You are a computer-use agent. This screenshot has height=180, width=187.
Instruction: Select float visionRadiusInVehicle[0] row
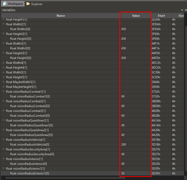pos(92,145)
